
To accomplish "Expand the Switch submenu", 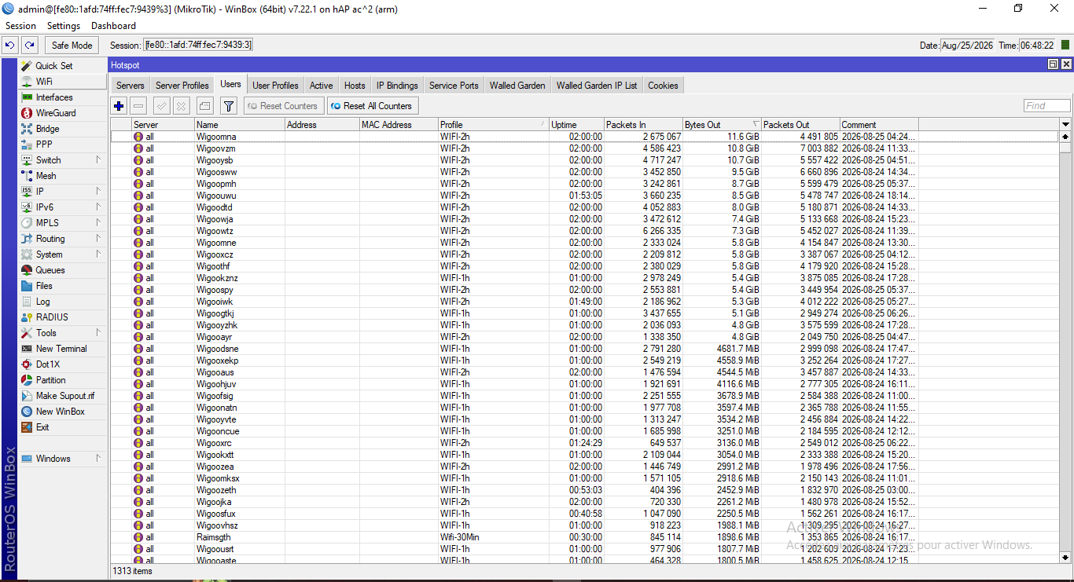I will point(99,160).
